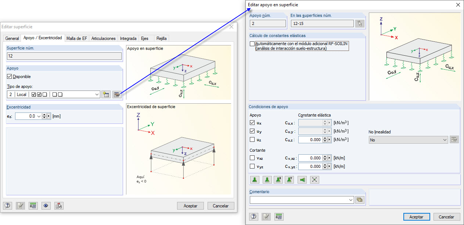464x225 pixels.
Task: Click spinner of Cu,z value
Action: coord(325,140)
